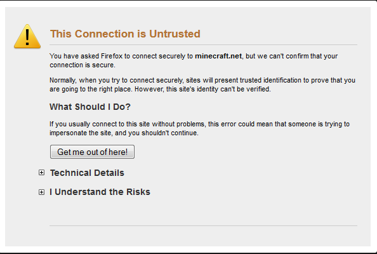Open the Technical Details heading label
Viewport: 377px width, 254px height.
(87, 173)
